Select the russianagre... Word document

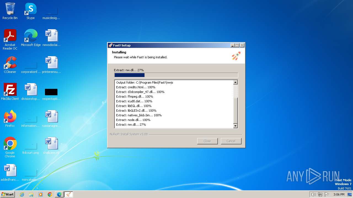click(51, 119)
